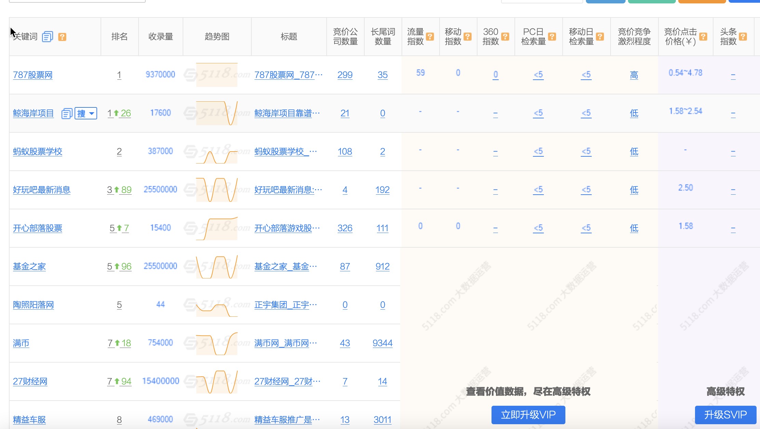
Task: Click rank 7↑94 for 27财经网
Action: click(119, 381)
